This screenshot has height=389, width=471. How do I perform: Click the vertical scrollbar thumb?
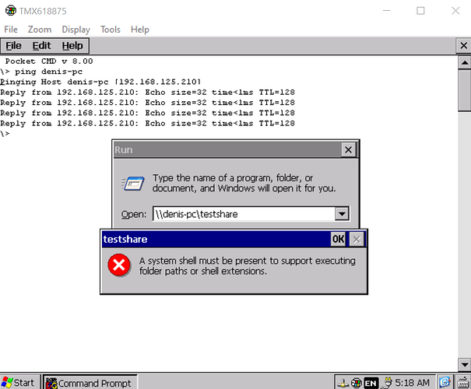coord(465,91)
